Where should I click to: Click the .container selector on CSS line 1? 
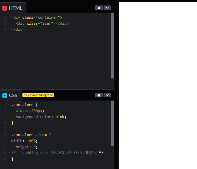click(22, 105)
